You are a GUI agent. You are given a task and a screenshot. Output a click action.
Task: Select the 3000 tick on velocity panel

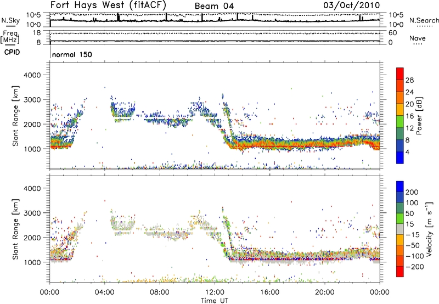pos(32,213)
